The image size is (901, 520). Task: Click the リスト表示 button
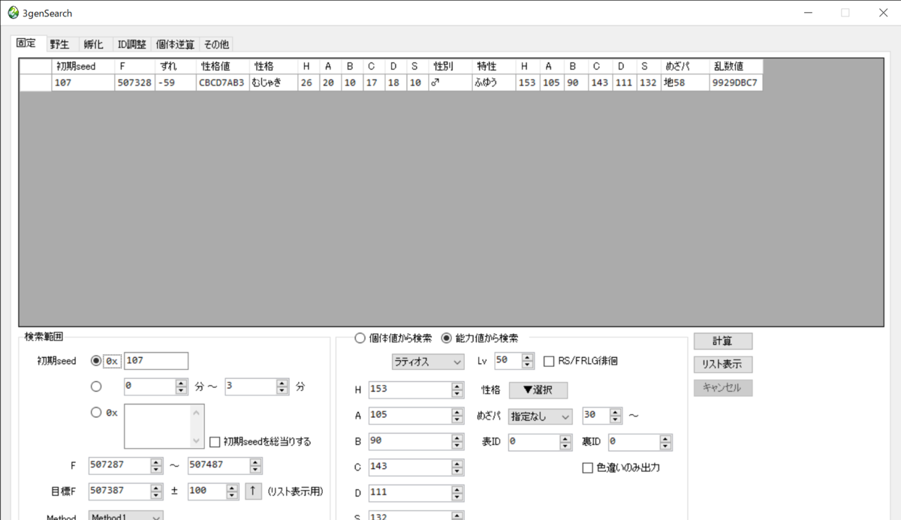(x=722, y=365)
